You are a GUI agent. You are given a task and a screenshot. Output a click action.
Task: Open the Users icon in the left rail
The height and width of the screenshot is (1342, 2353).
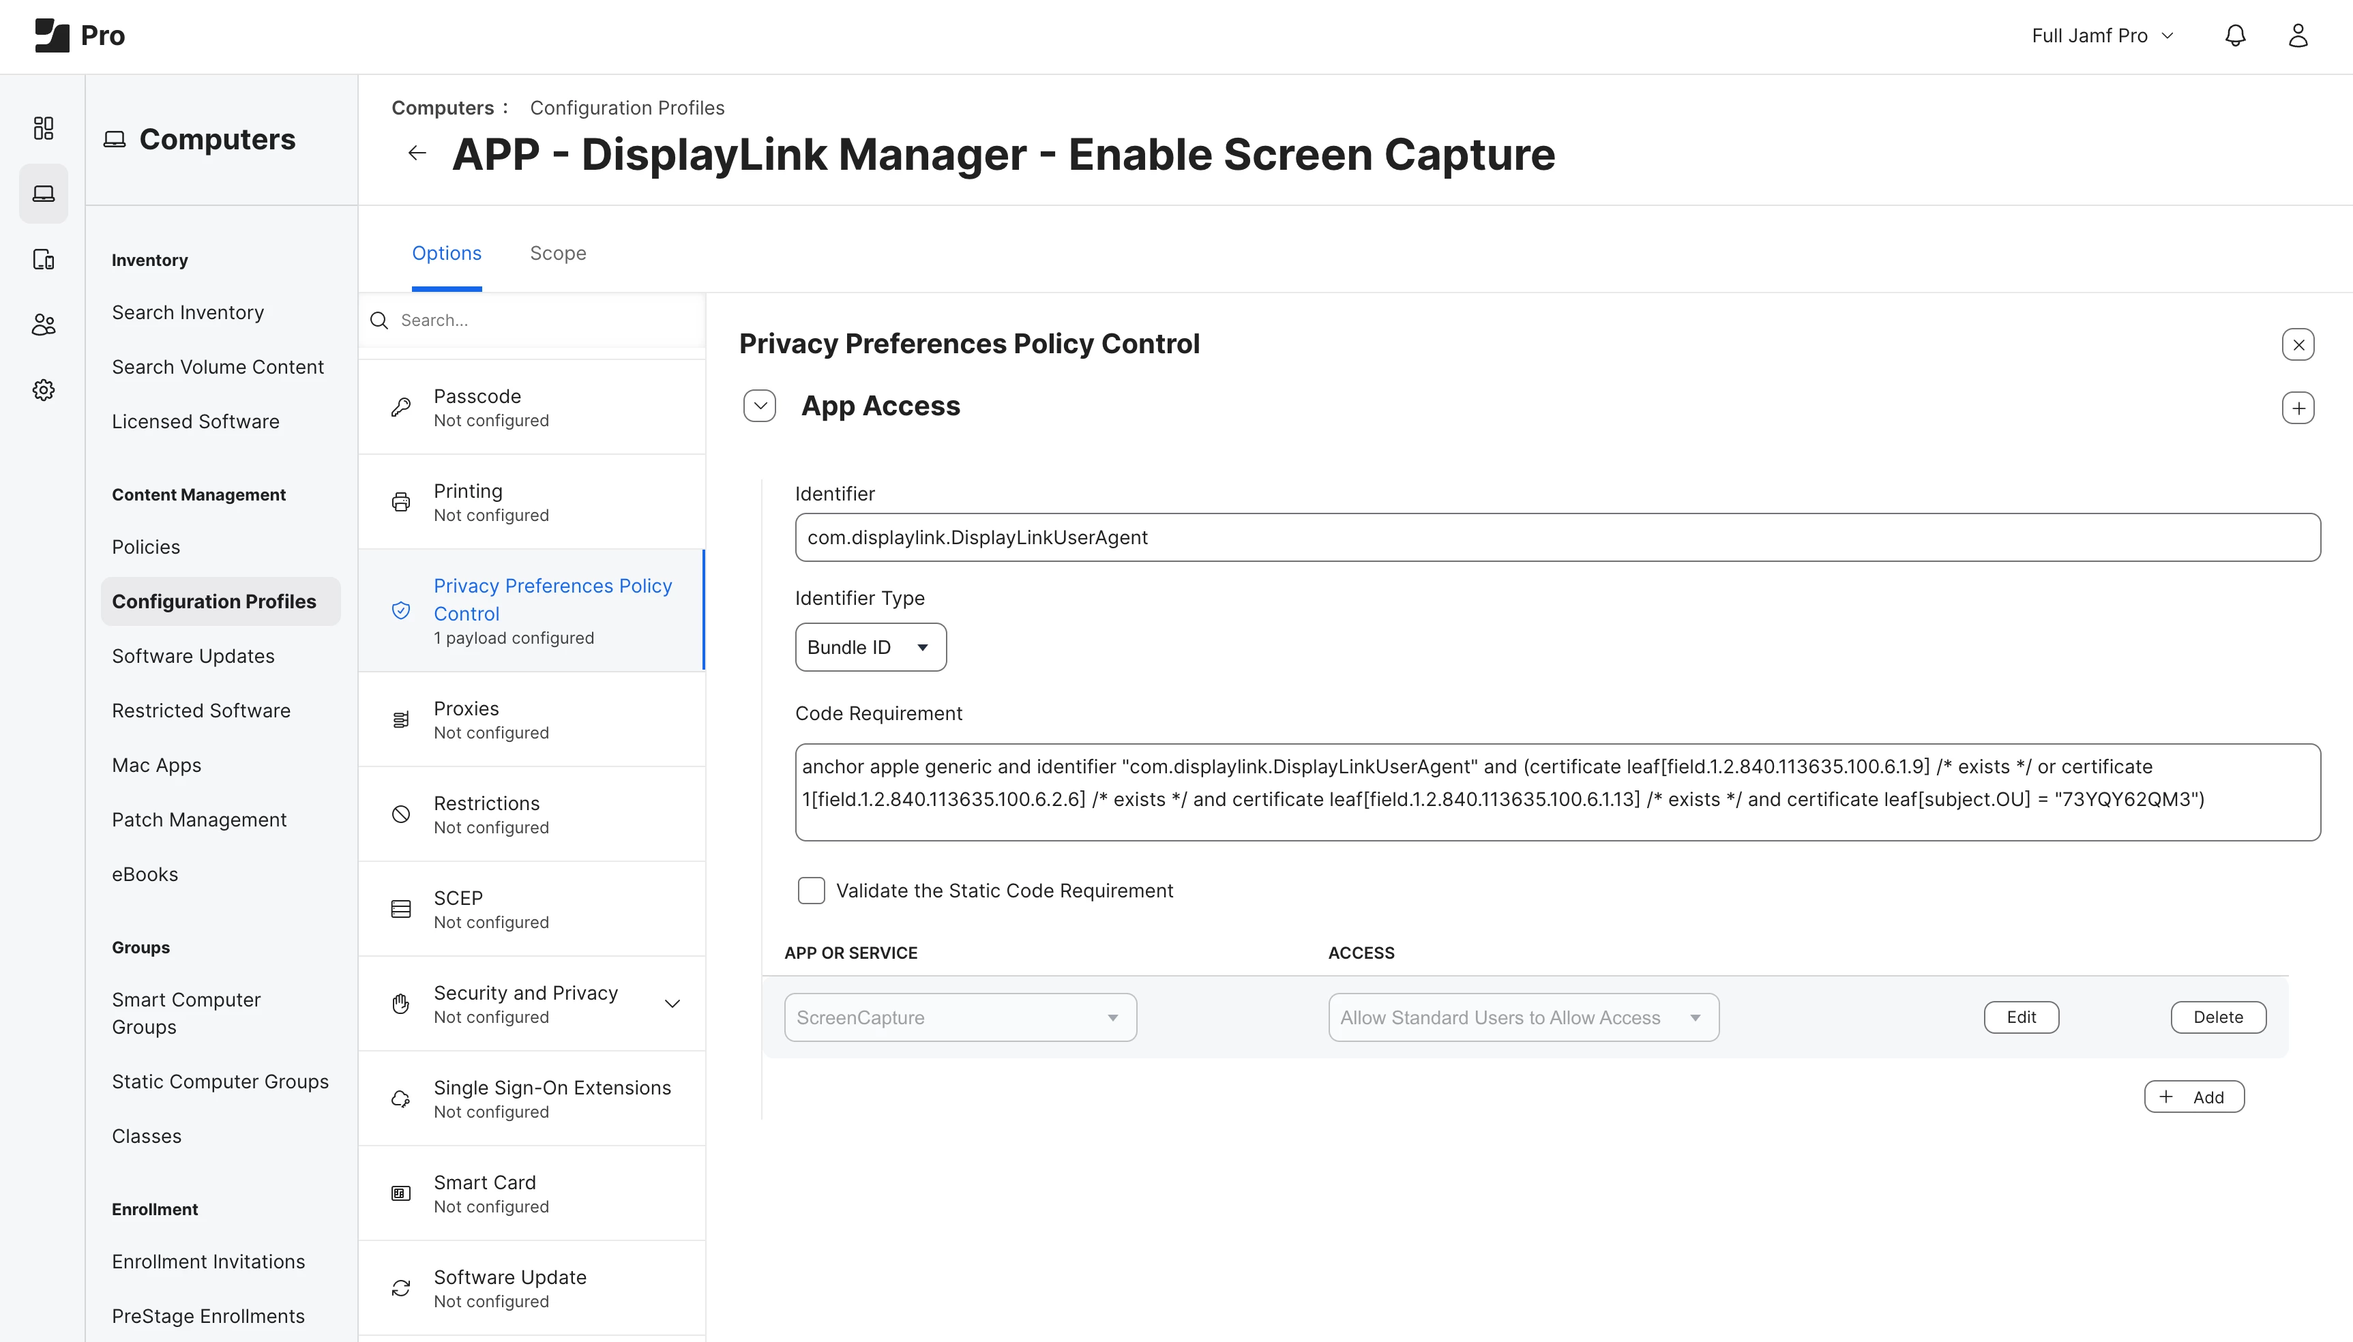click(x=44, y=325)
